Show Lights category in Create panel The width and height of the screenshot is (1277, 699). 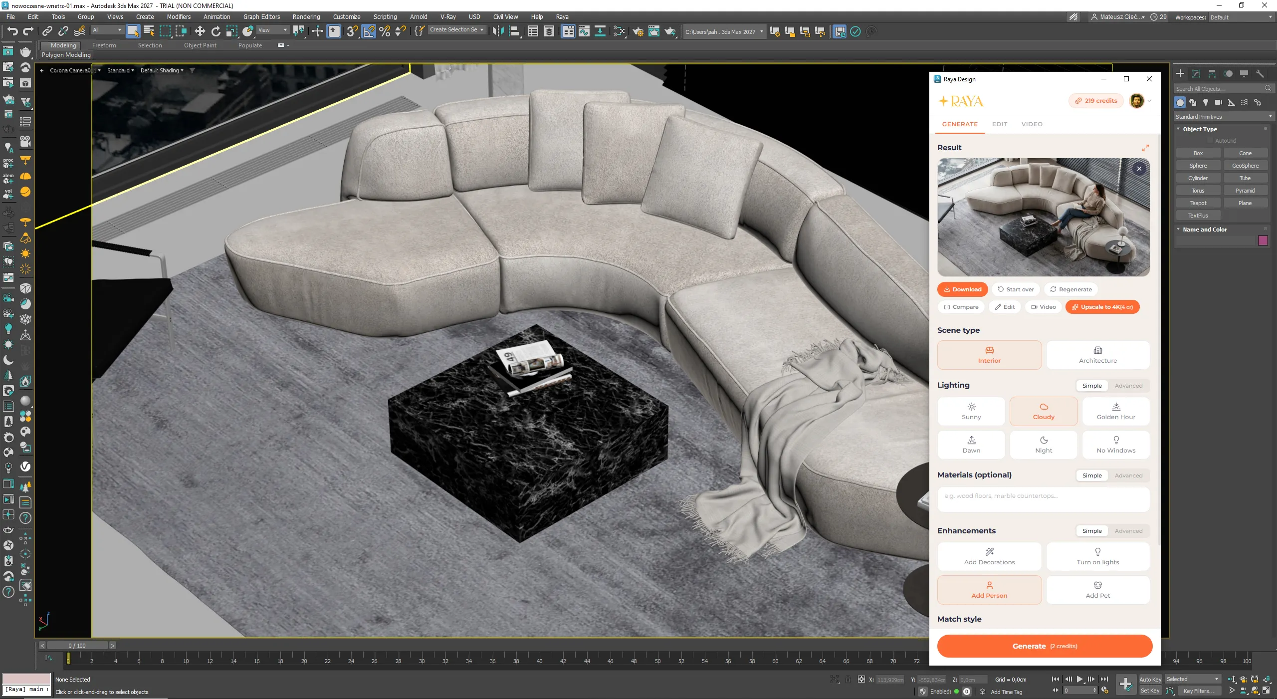(1206, 102)
